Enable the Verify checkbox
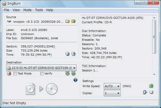The image size is (161, 108). [x=42, y=73]
